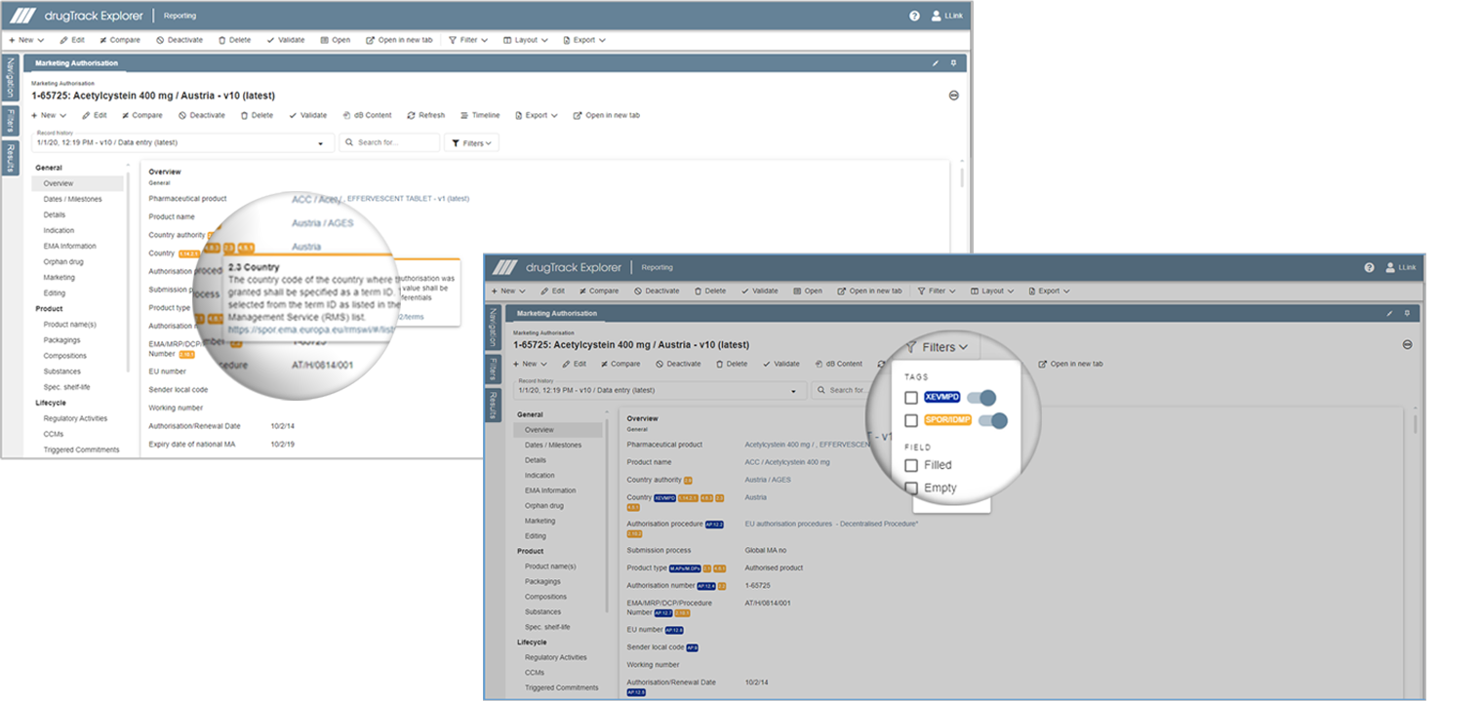Open LLink user menu in back window
This screenshot has height=701, width=1480.
[946, 16]
